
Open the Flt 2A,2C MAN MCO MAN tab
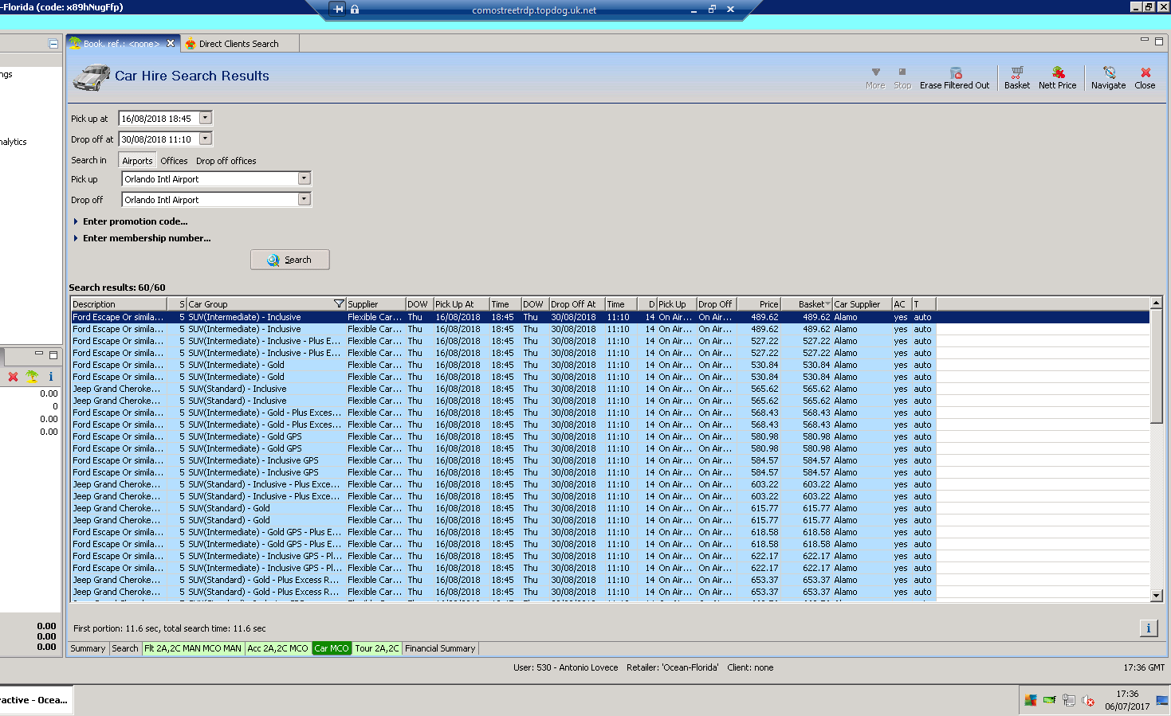click(x=193, y=648)
